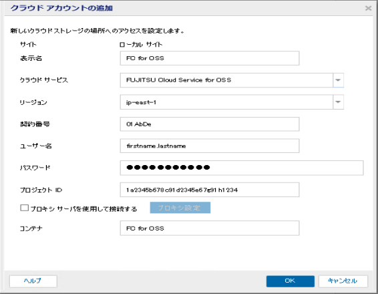
Task: Click the サイト label
Action: (x=28, y=45)
